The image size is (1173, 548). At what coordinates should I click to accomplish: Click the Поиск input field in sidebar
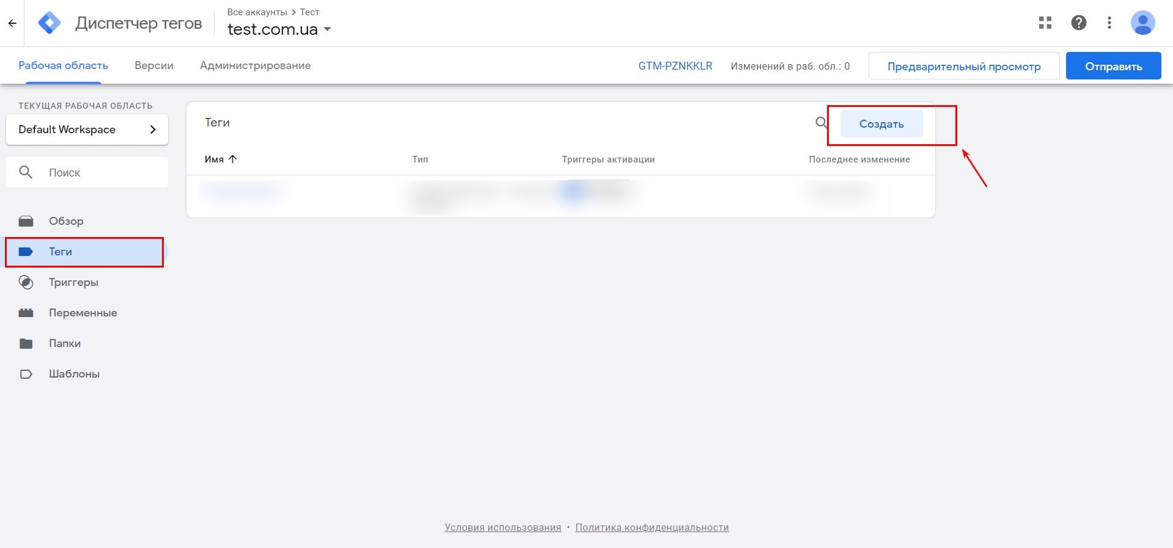click(98, 173)
